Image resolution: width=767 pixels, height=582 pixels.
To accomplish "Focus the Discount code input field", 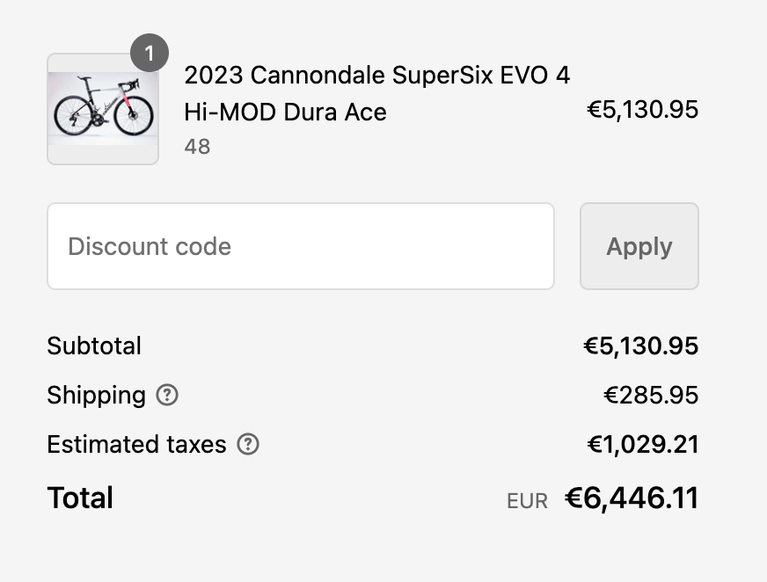I will (300, 246).
